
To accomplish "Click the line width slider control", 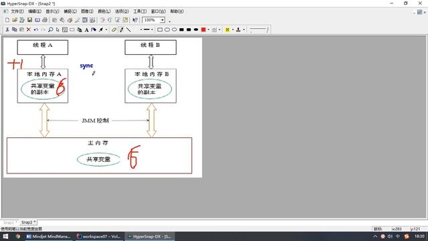I will point(259,29).
